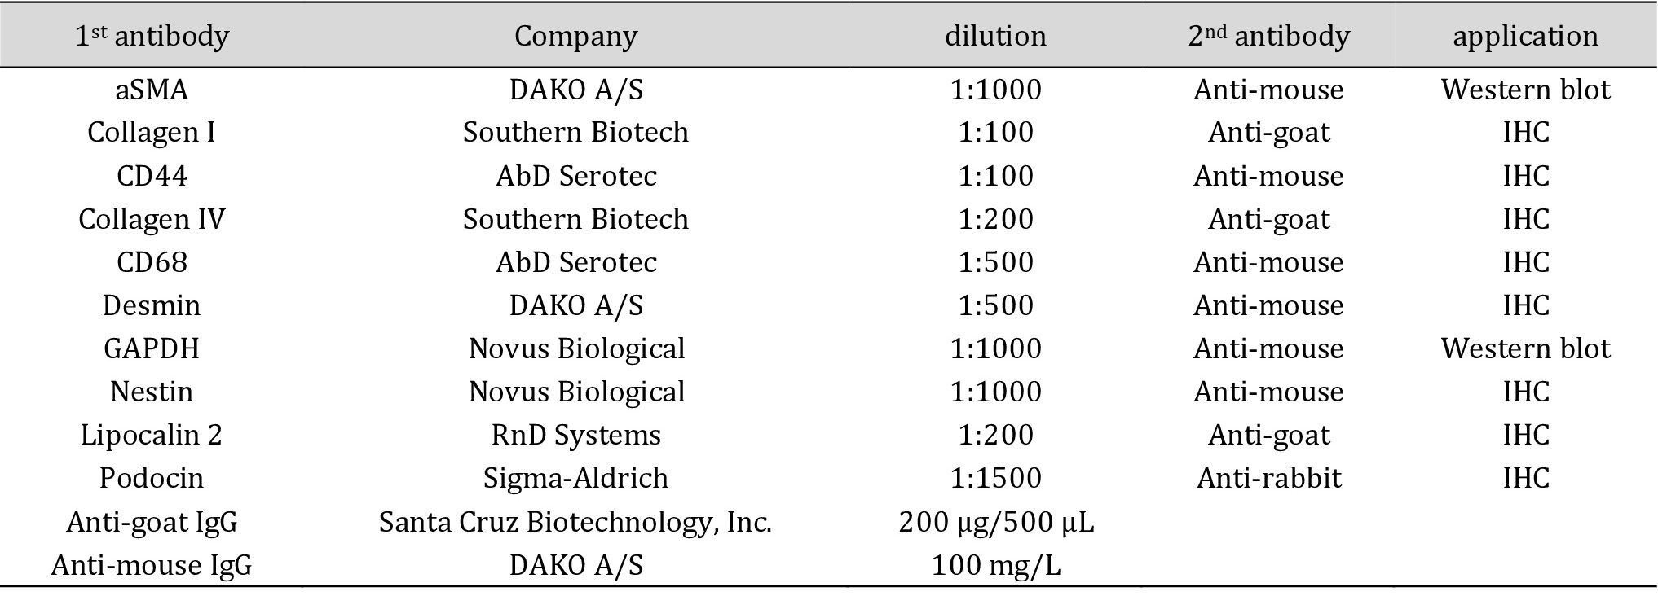The width and height of the screenshot is (1658, 596).
Task: Select the 100 mg/L concentration cell
Action: pyautogui.click(x=995, y=565)
